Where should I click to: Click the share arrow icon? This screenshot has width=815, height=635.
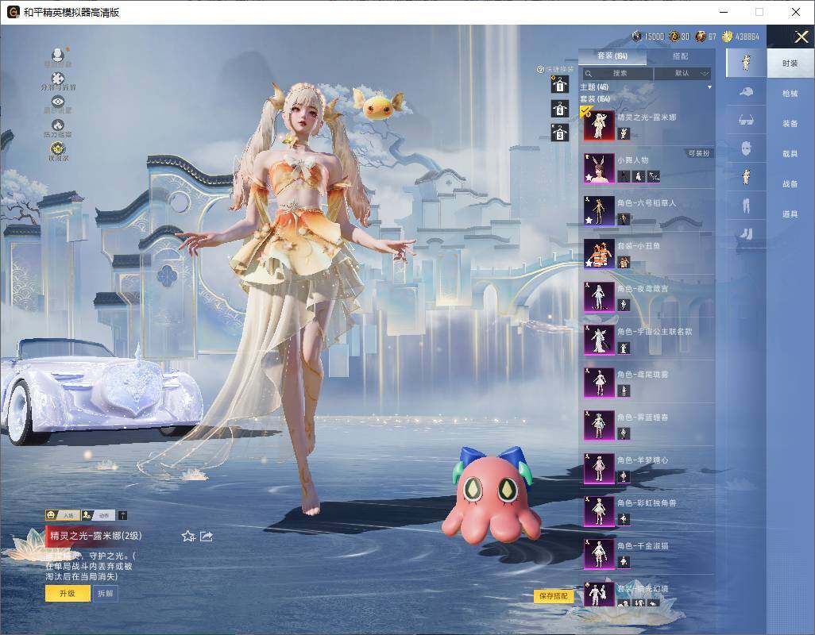coord(207,536)
